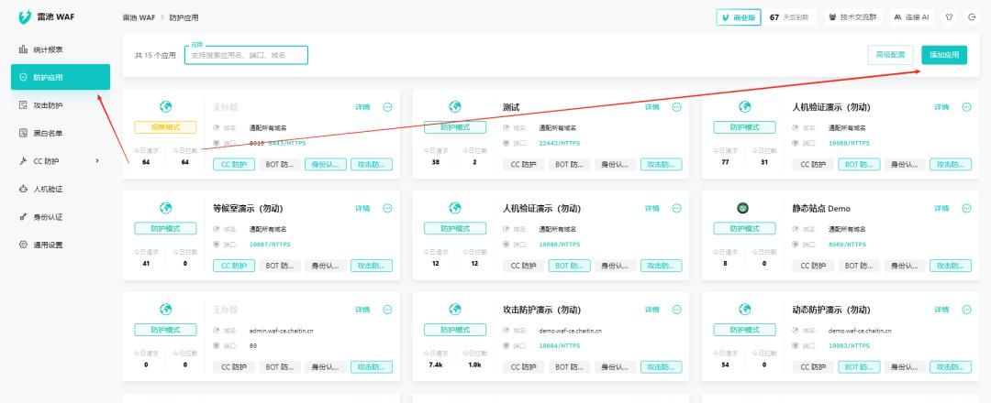Click the 10087/HTTPS port link
The height and width of the screenshot is (403, 991).
coord(270,244)
